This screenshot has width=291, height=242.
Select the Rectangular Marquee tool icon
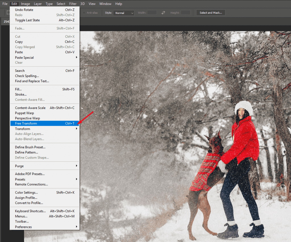click(8, 12)
